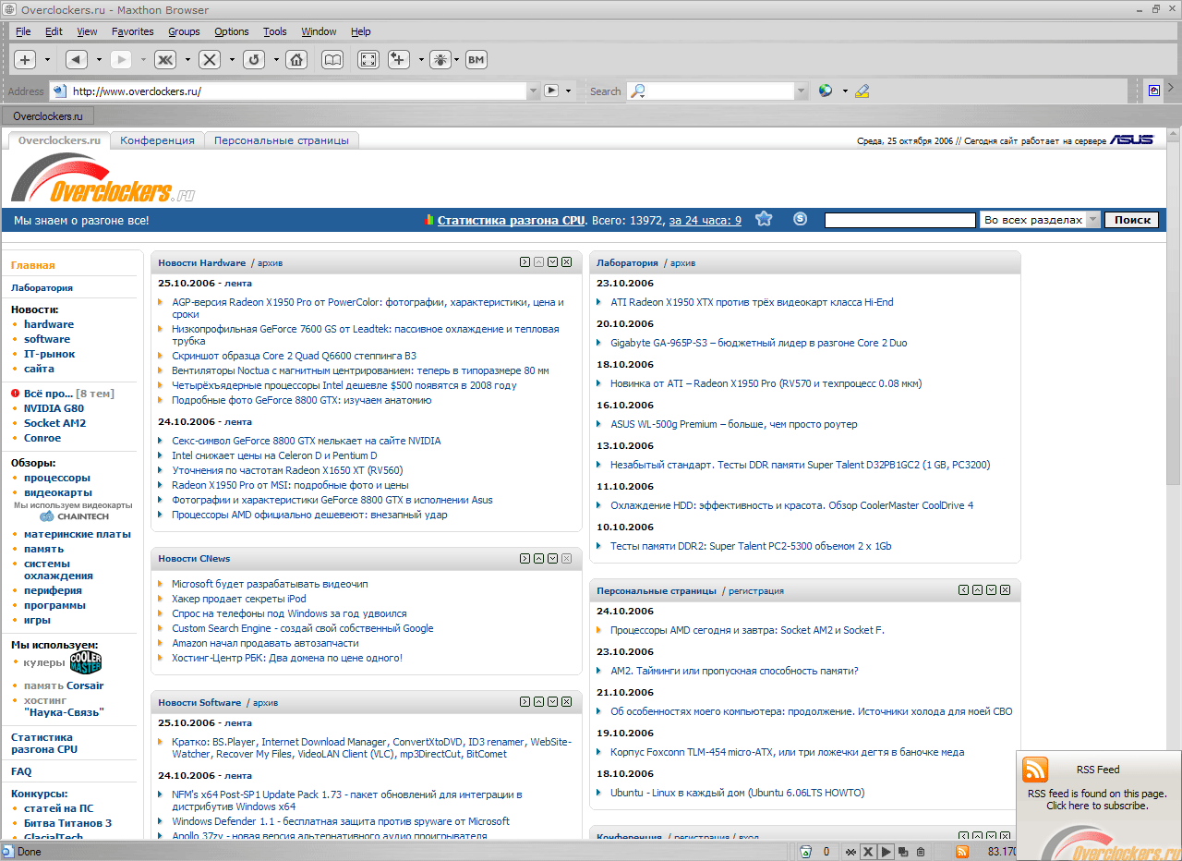The image size is (1182, 861).
Task: Click the New Tab plus button
Action: (25, 60)
